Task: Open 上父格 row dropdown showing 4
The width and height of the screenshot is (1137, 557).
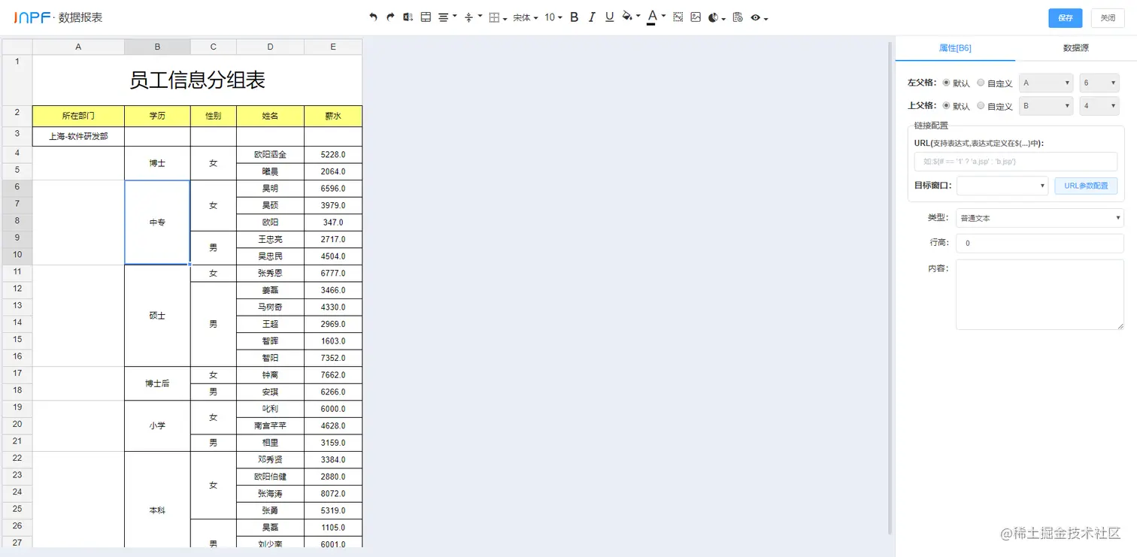Action: 1099,106
